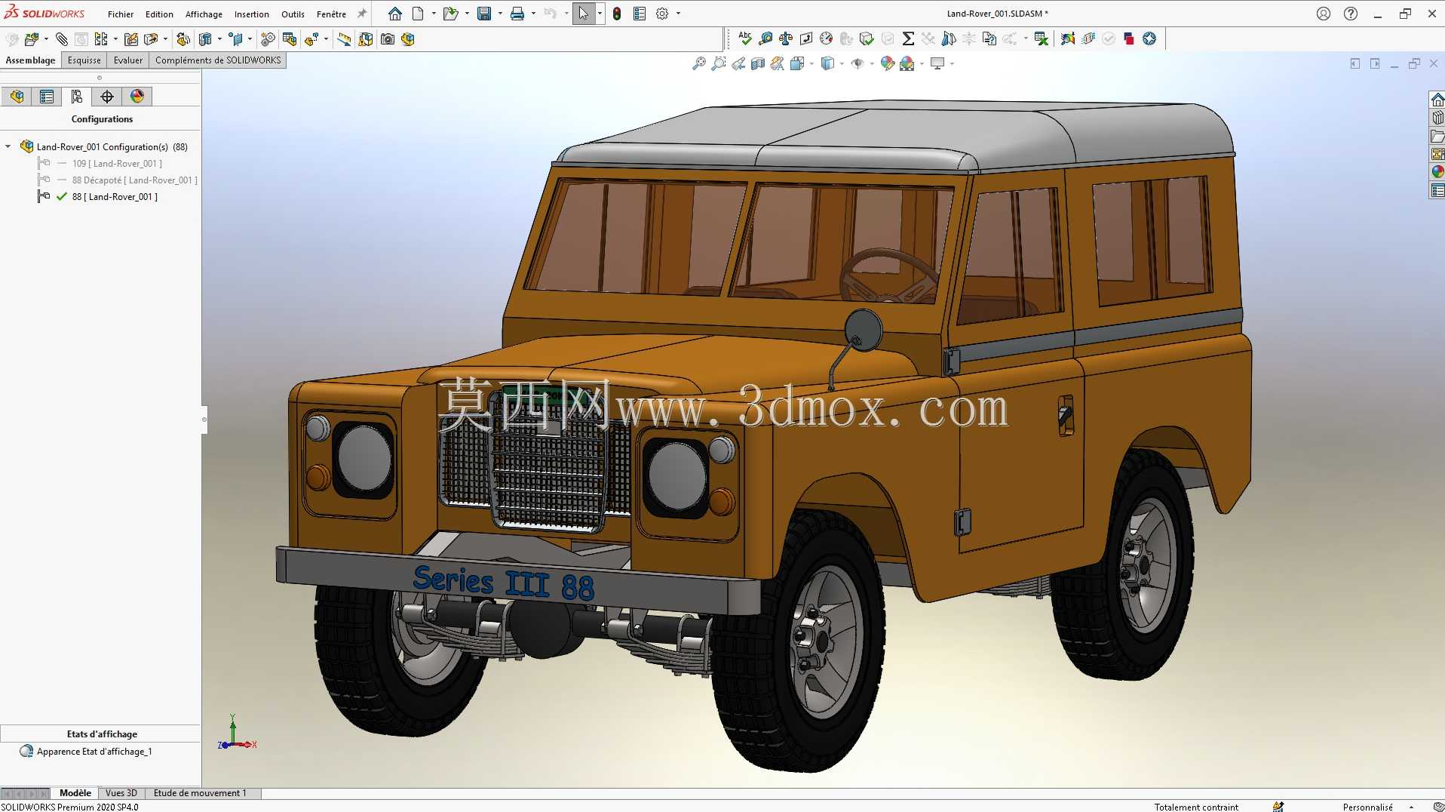Open Mass Properties scale icon

click(786, 38)
